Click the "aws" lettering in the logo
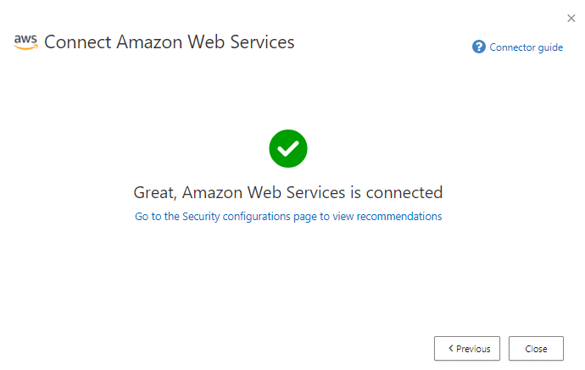Viewport: 585px width, 370px height. tap(25, 39)
